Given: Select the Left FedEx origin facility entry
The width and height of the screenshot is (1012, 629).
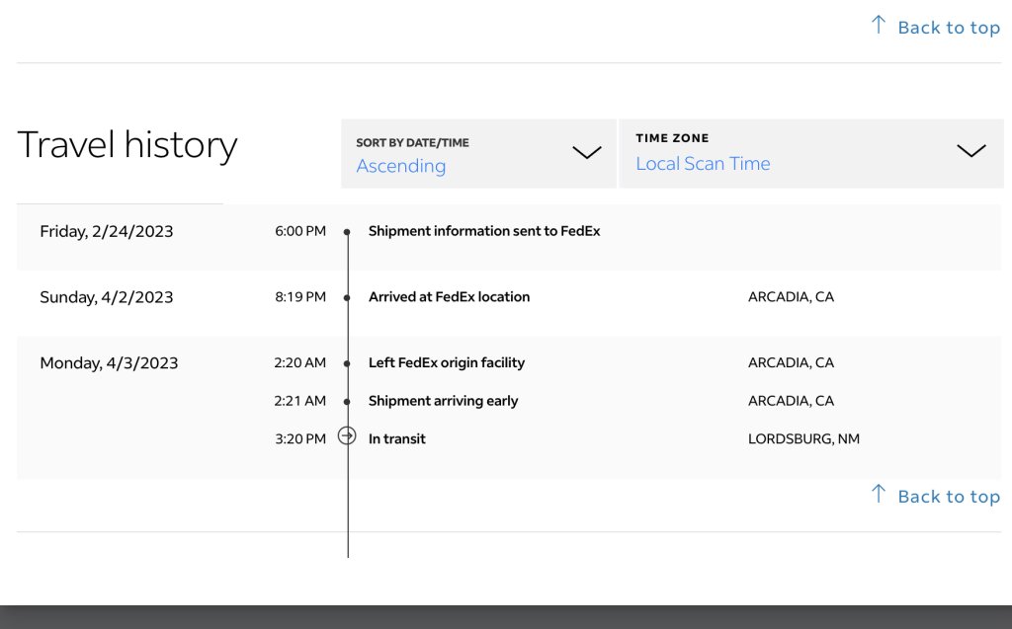Looking at the screenshot, I should (446, 362).
